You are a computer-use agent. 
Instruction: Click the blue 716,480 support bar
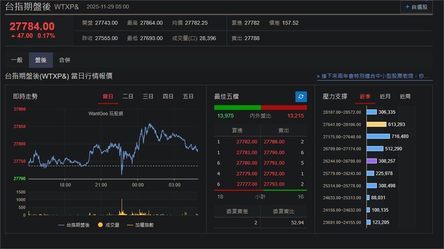click(x=378, y=136)
